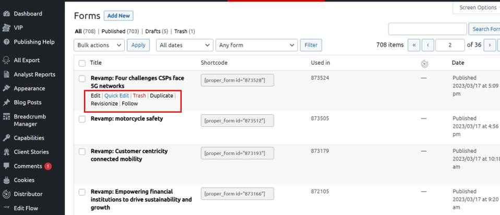The image size is (500, 215).
Task: Tick checkbox for Customer centricity connected mobility
Action: tap(82, 151)
